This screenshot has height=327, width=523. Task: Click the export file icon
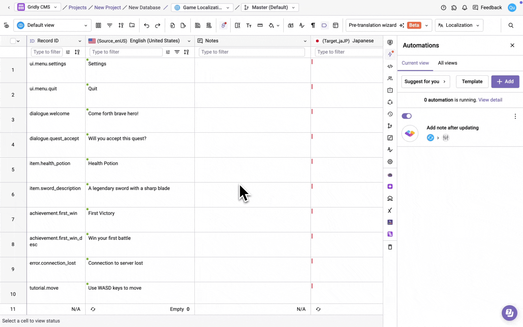click(183, 25)
